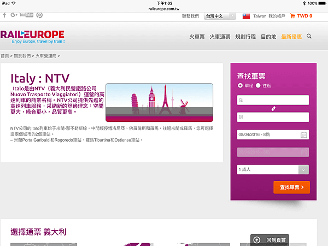This screenshot has width=328, height=246.
Task: Click the 火車營運商 breadcrumb link
Action: [x=46, y=56]
